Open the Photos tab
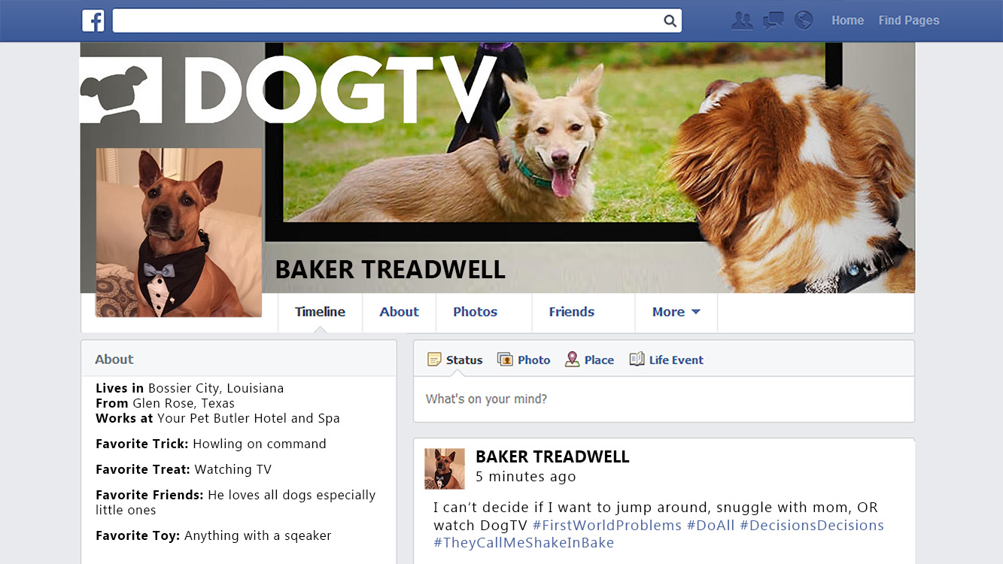 tap(475, 312)
